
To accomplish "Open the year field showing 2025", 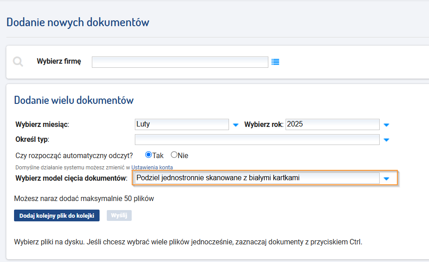I will [333, 124].
